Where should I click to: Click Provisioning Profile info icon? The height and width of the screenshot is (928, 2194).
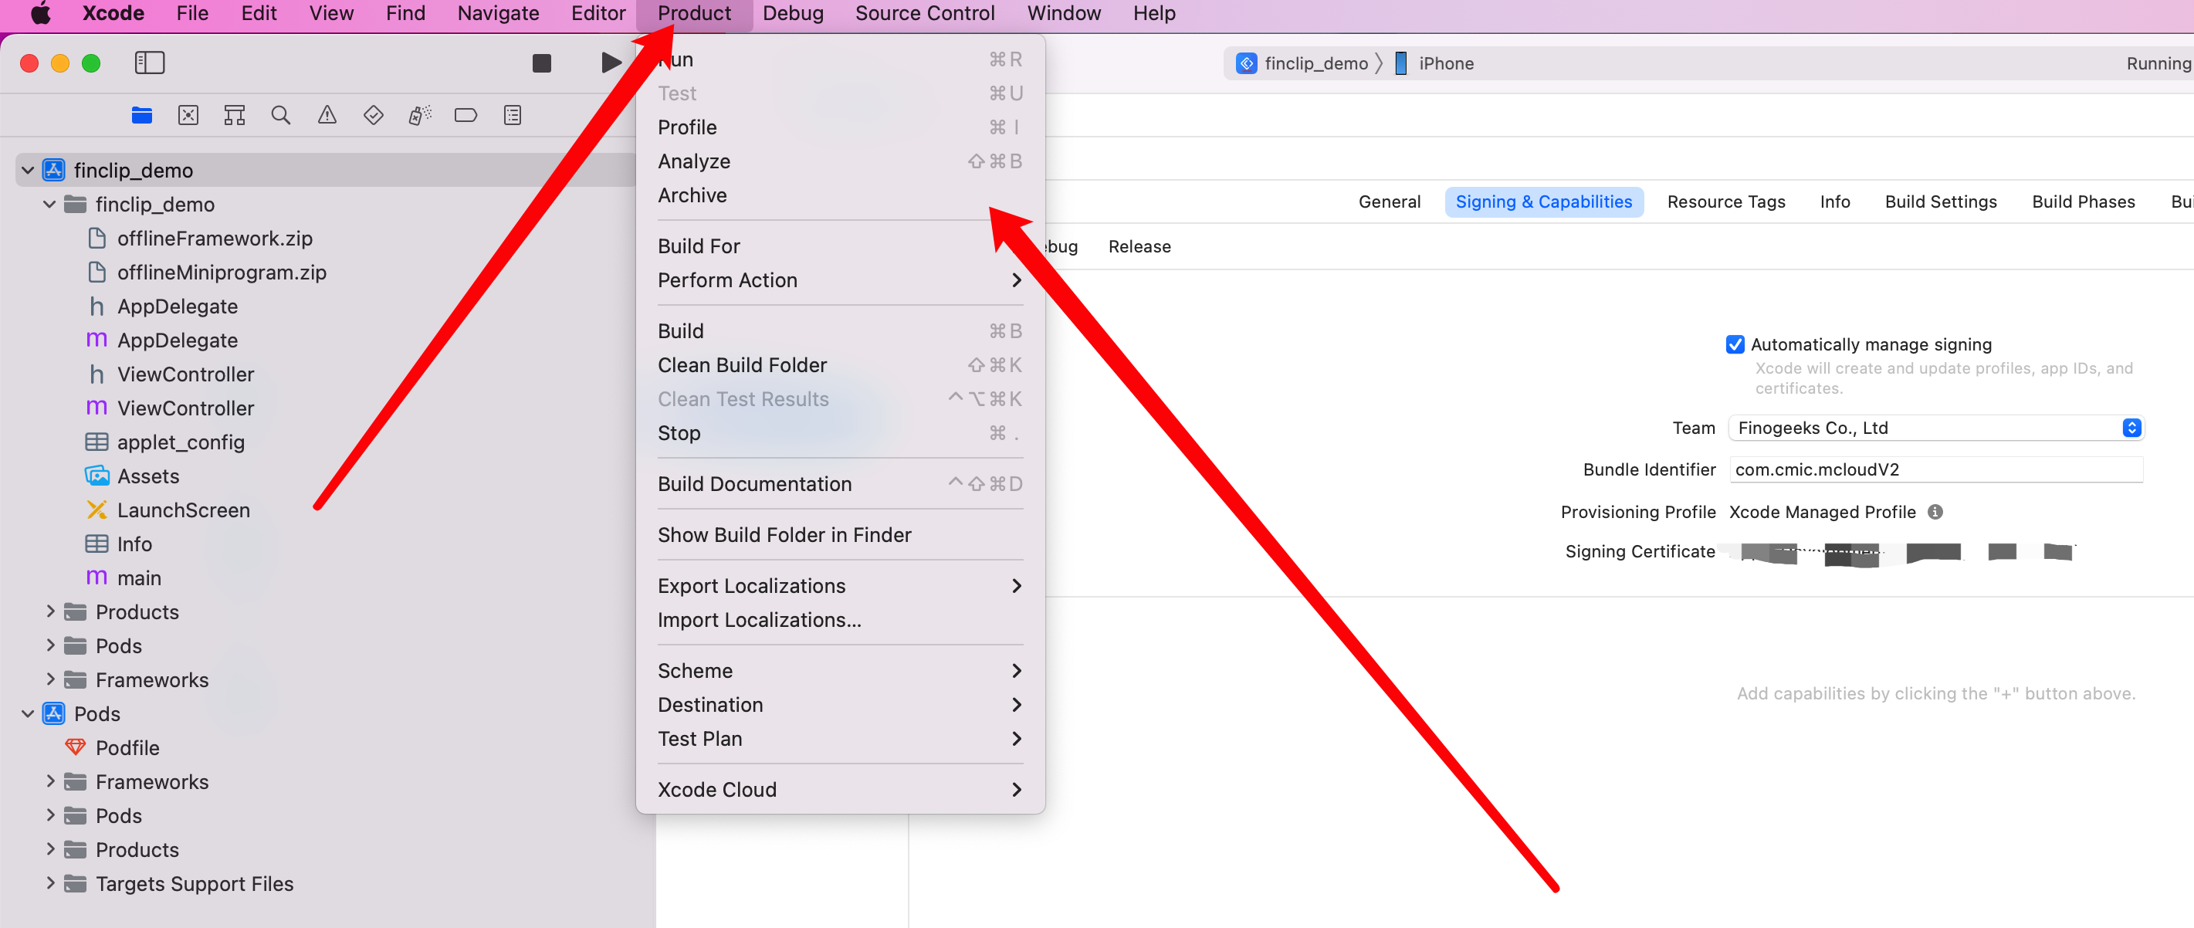(1935, 511)
